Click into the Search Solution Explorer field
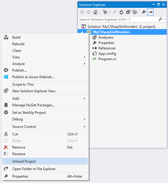The image size is (168, 183). pyautogui.click(x=118, y=19)
